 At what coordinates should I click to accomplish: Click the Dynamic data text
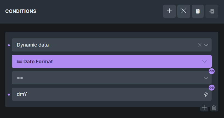point(33,45)
